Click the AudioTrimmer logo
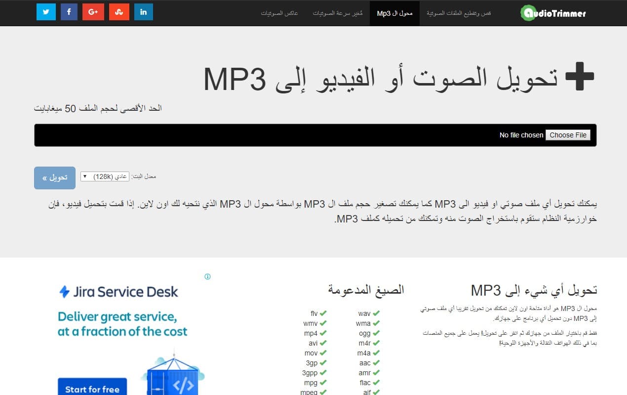 pyautogui.click(x=553, y=13)
